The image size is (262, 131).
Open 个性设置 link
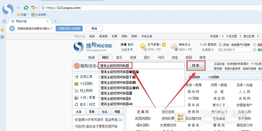tap(231, 36)
